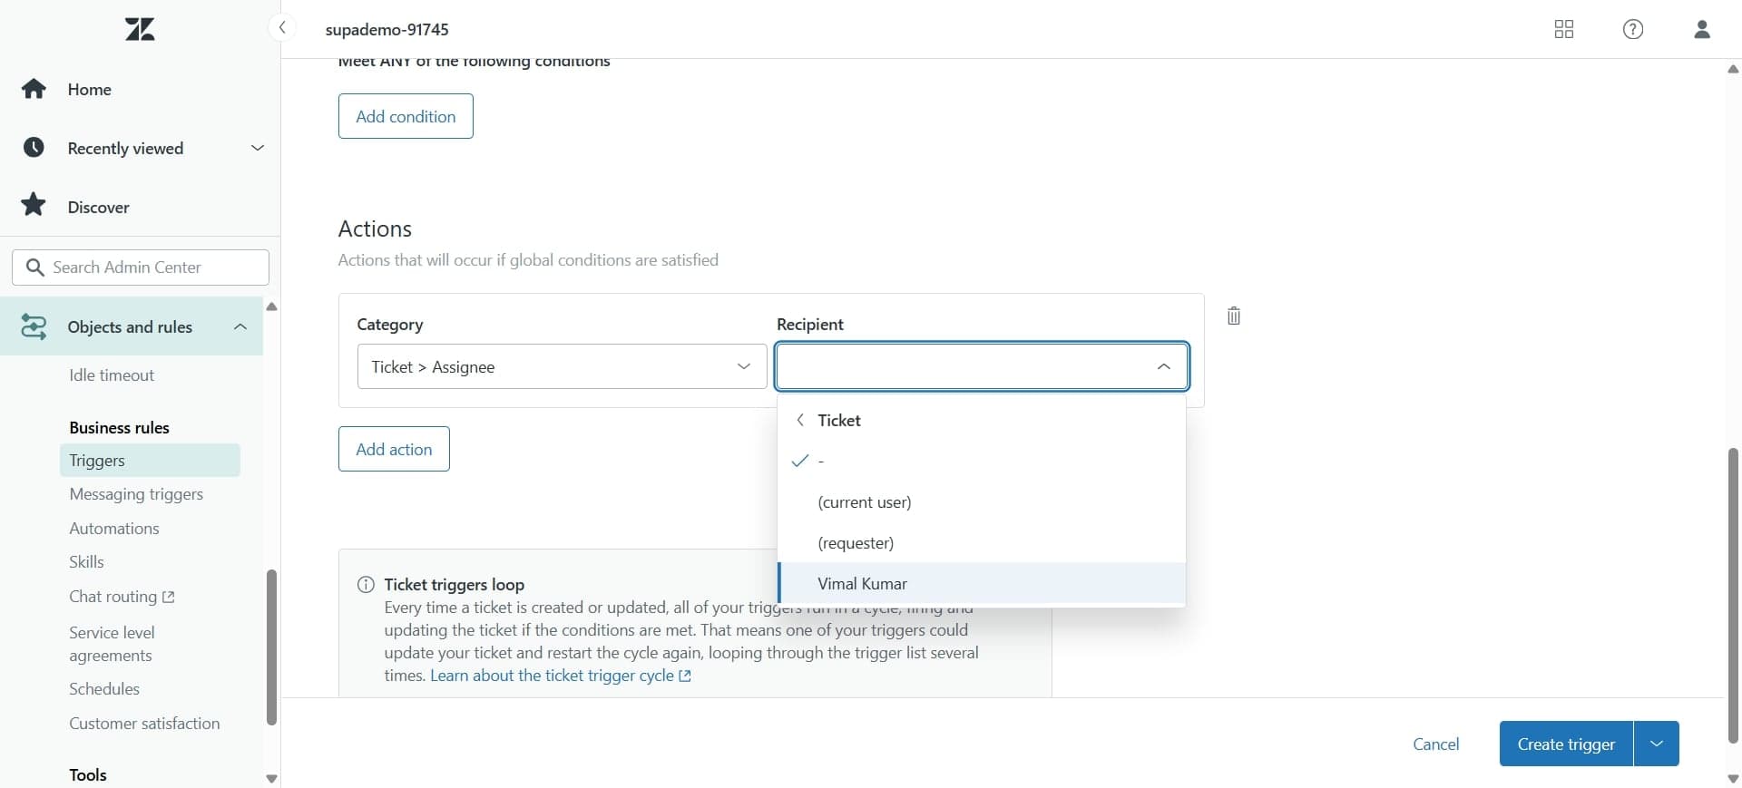Expand the Recently viewed section
The width and height of the screenshot is (1742, 788).
point(257,148)
